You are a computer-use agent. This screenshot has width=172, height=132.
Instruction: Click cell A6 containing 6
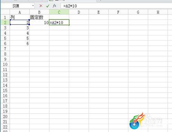point(20,43)
